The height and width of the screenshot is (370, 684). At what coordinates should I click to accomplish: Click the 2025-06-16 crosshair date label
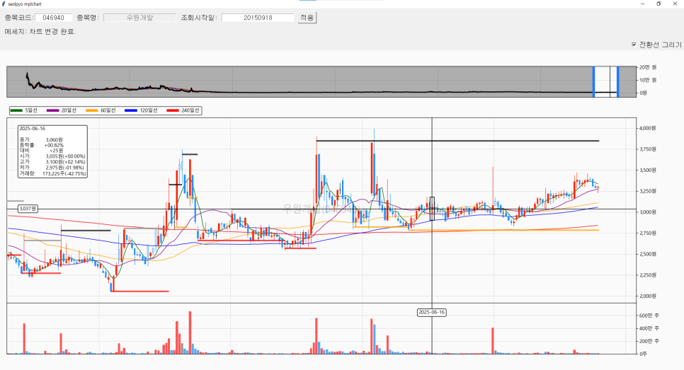[431, 313]
